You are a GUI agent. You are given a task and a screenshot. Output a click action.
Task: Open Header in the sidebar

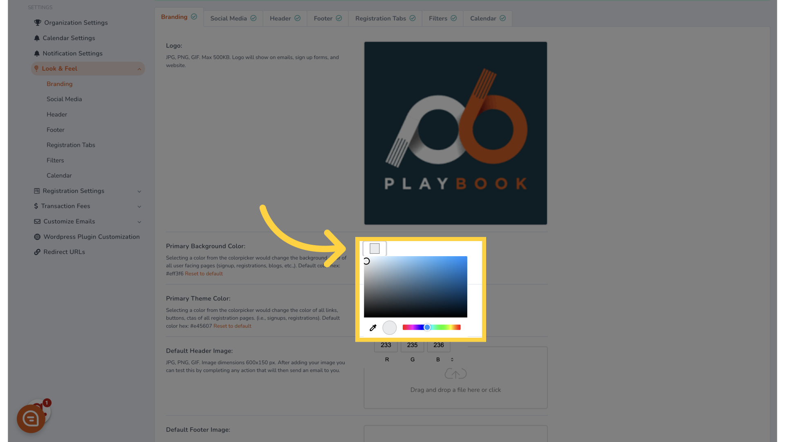point(57,115)
